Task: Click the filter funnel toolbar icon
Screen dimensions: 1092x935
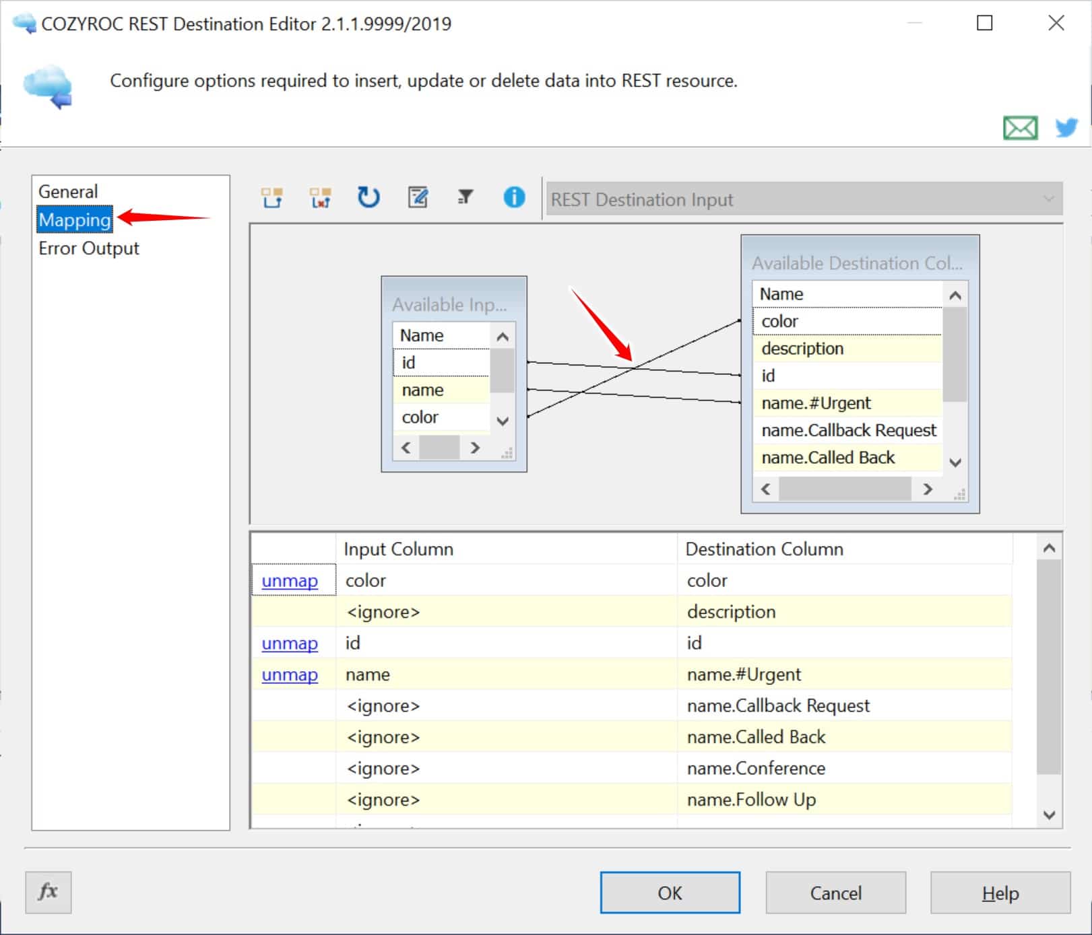Action: [x=465, y=197]
